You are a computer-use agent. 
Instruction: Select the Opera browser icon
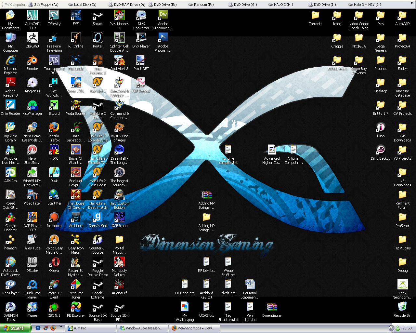click(54, 262)
